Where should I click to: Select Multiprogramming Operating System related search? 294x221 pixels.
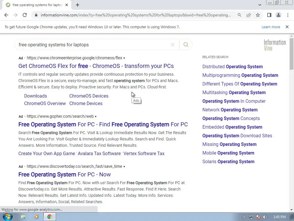coord(240,75)
